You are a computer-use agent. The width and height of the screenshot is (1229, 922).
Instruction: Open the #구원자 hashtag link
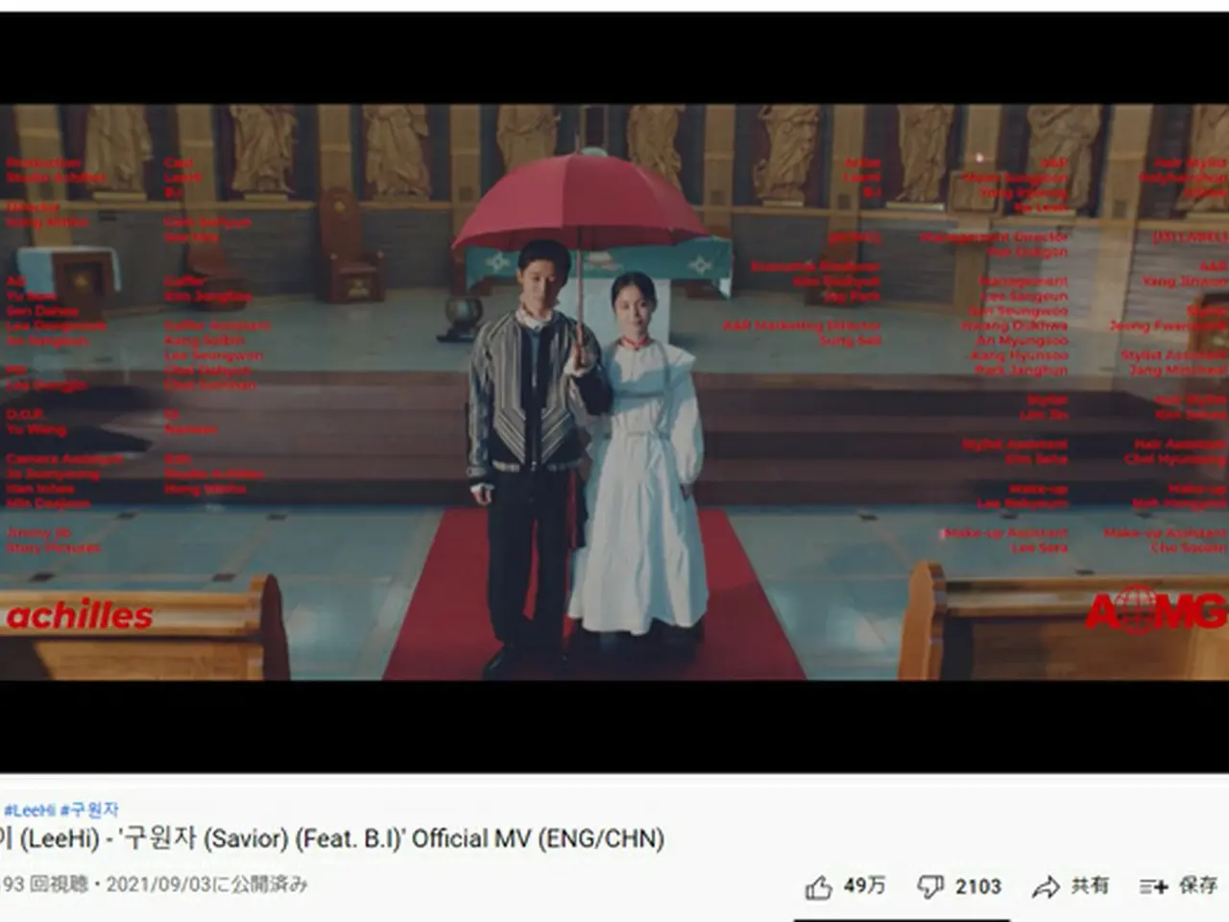pyautogui.click(x=89, y=810)
